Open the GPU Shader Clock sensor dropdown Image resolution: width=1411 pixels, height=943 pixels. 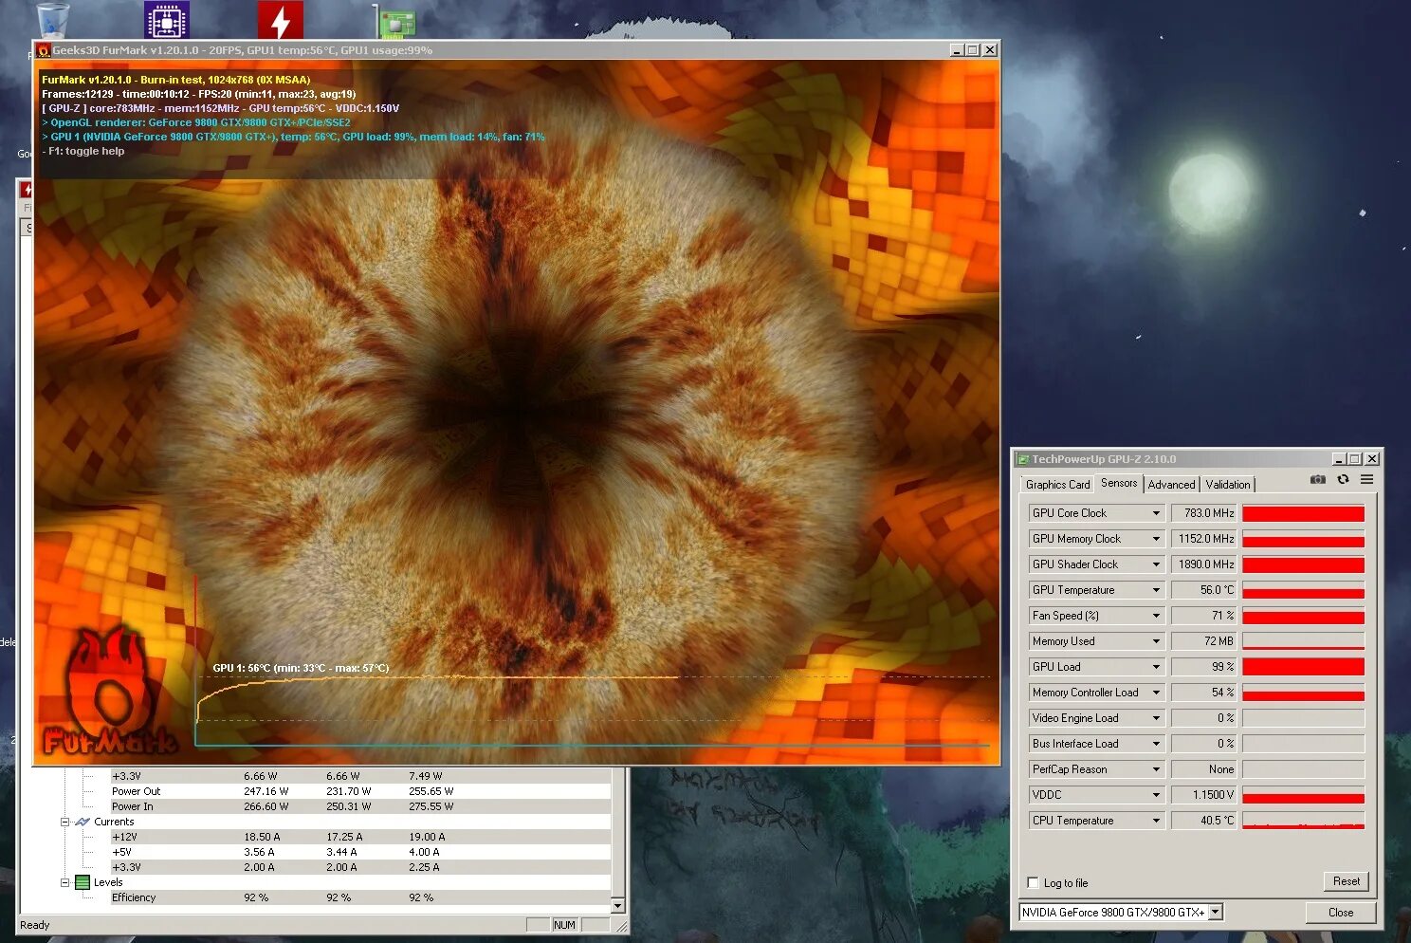click(1156, 564)
